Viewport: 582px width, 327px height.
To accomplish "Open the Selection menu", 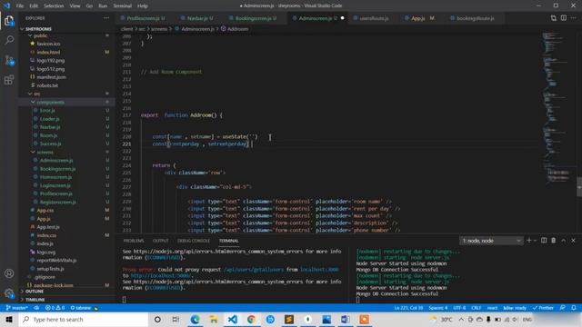I will tap(54, 5).
